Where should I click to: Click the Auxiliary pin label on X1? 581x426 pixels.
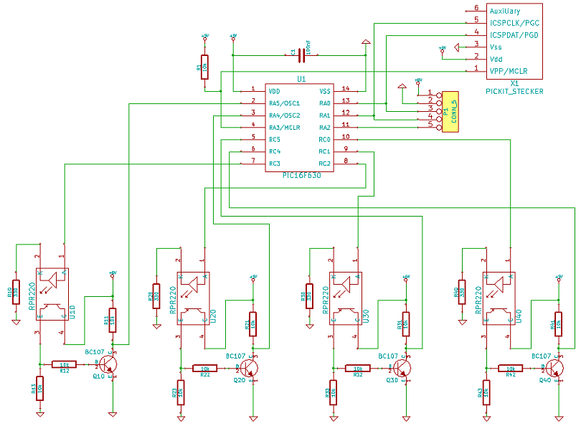pos(504,11)
